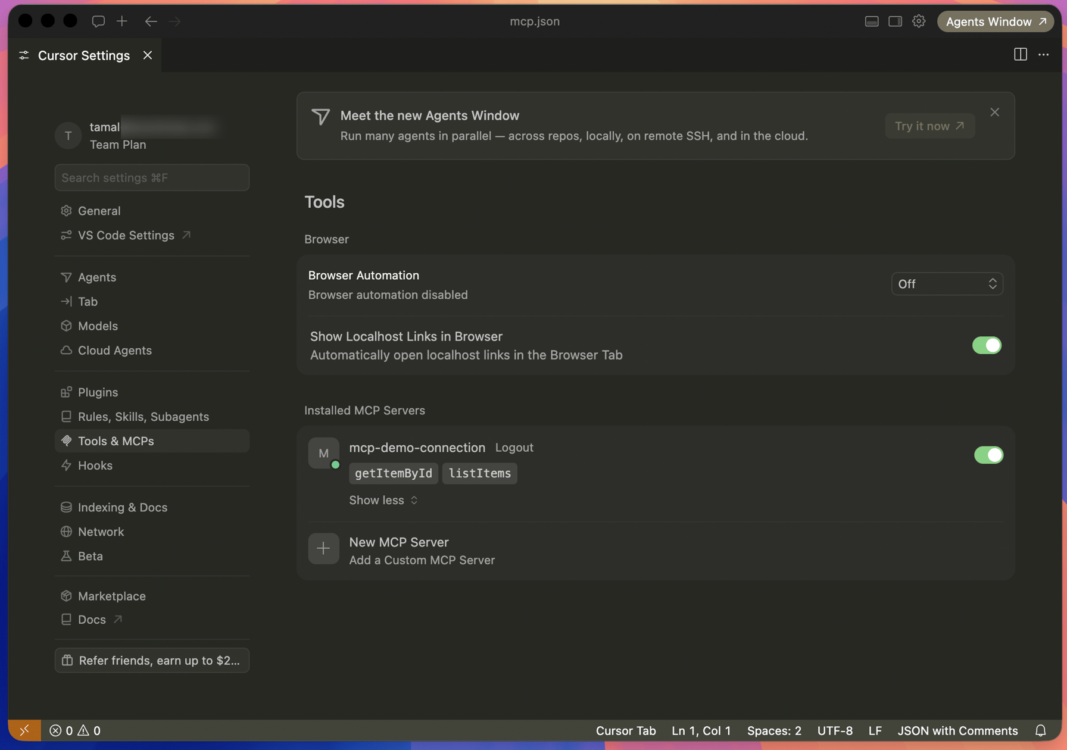Open the Models settings section

click(x=152, y=326)
